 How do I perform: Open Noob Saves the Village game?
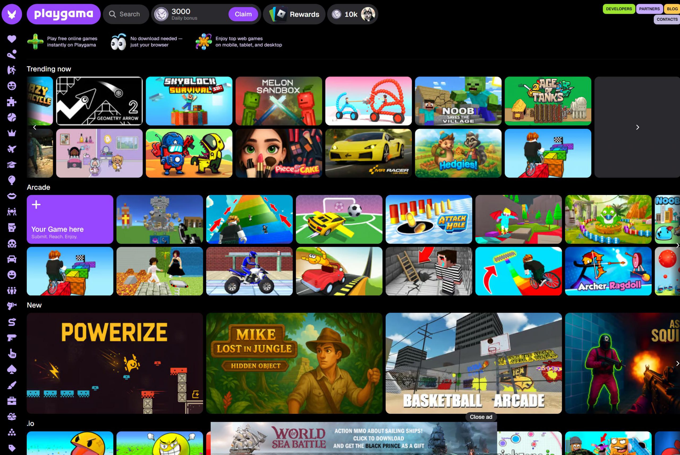pyautogui.click(x=458, y=101)
